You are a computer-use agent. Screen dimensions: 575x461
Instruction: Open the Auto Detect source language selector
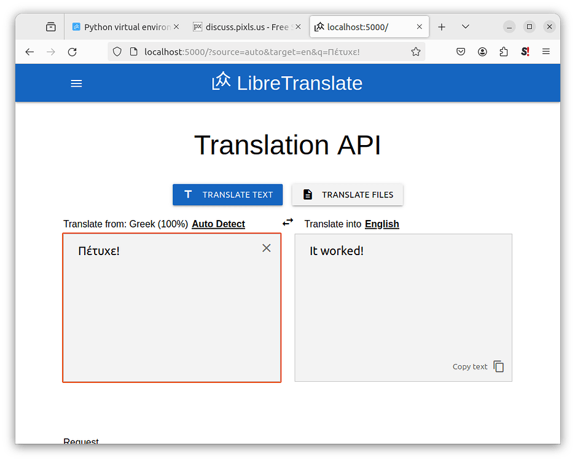coord(218,224)
